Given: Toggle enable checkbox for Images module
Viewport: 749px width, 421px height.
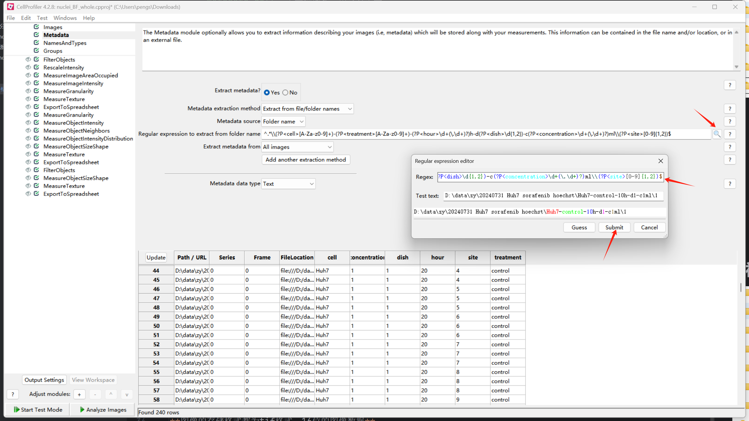Looking at the screenshot, I should (x=36, y=27).
